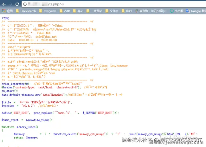Click the comment line containing charwin
Image resolution: width=206 pixels, height=147 pixels.
tap(29, 73)
